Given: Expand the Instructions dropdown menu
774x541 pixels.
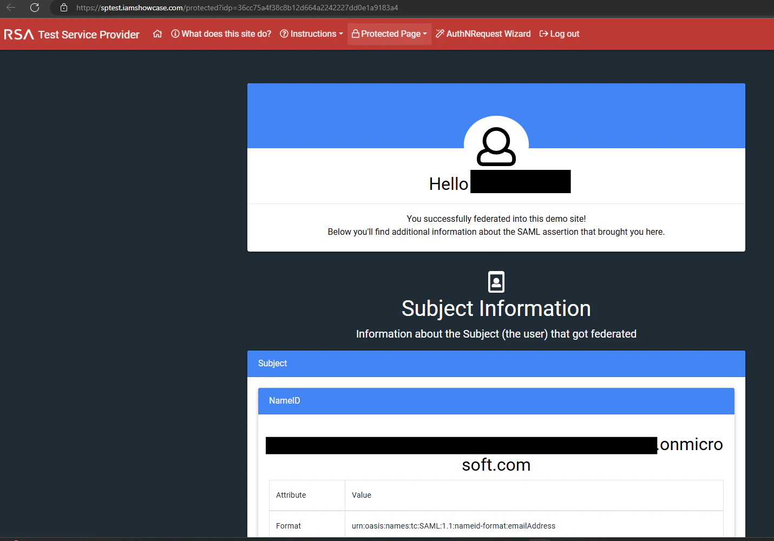Looking at the screenshot, I should (311, 34).
